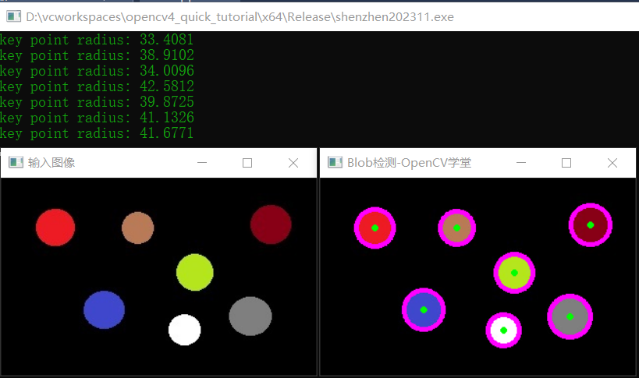Image resolution: width=639 pixels, height=378 pixels.
Task: Click the console line with radius 41.1326
Action: 97,118
